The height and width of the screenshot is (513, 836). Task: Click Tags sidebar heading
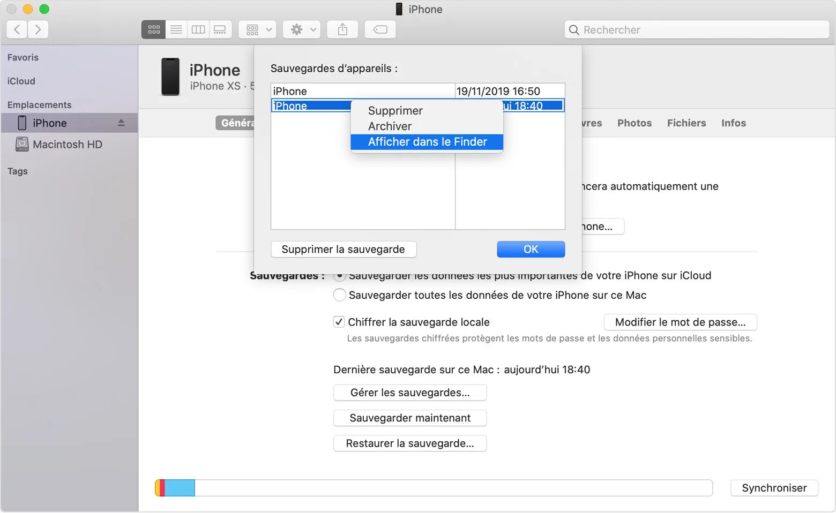18,171
